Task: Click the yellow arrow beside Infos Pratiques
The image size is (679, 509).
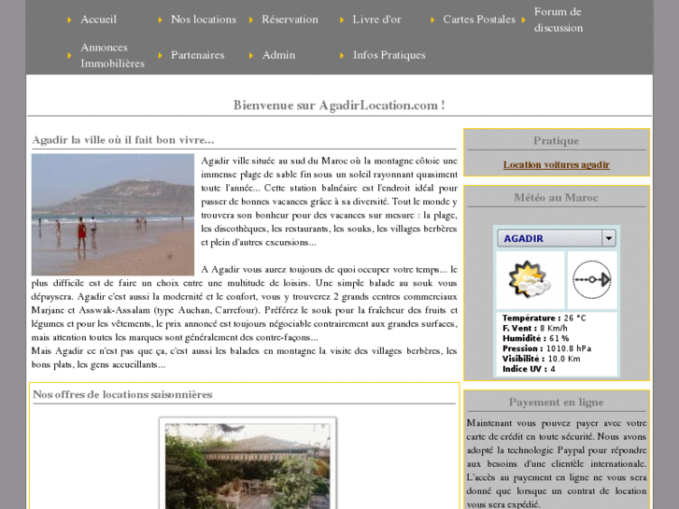Action: [342, 55]
